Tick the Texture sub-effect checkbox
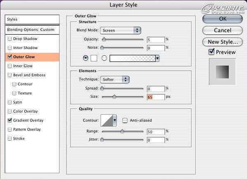247x179 pixels. click(x=14, y=93)
